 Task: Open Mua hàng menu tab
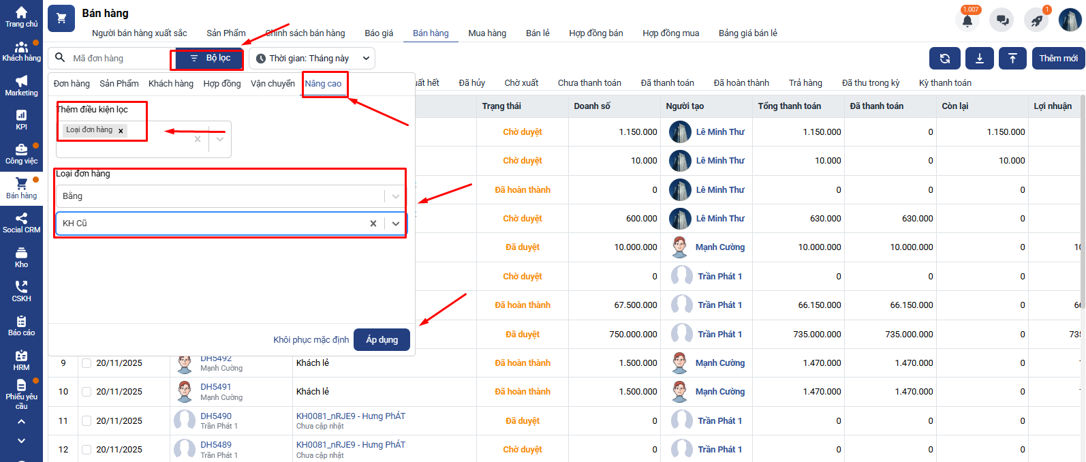487,33
